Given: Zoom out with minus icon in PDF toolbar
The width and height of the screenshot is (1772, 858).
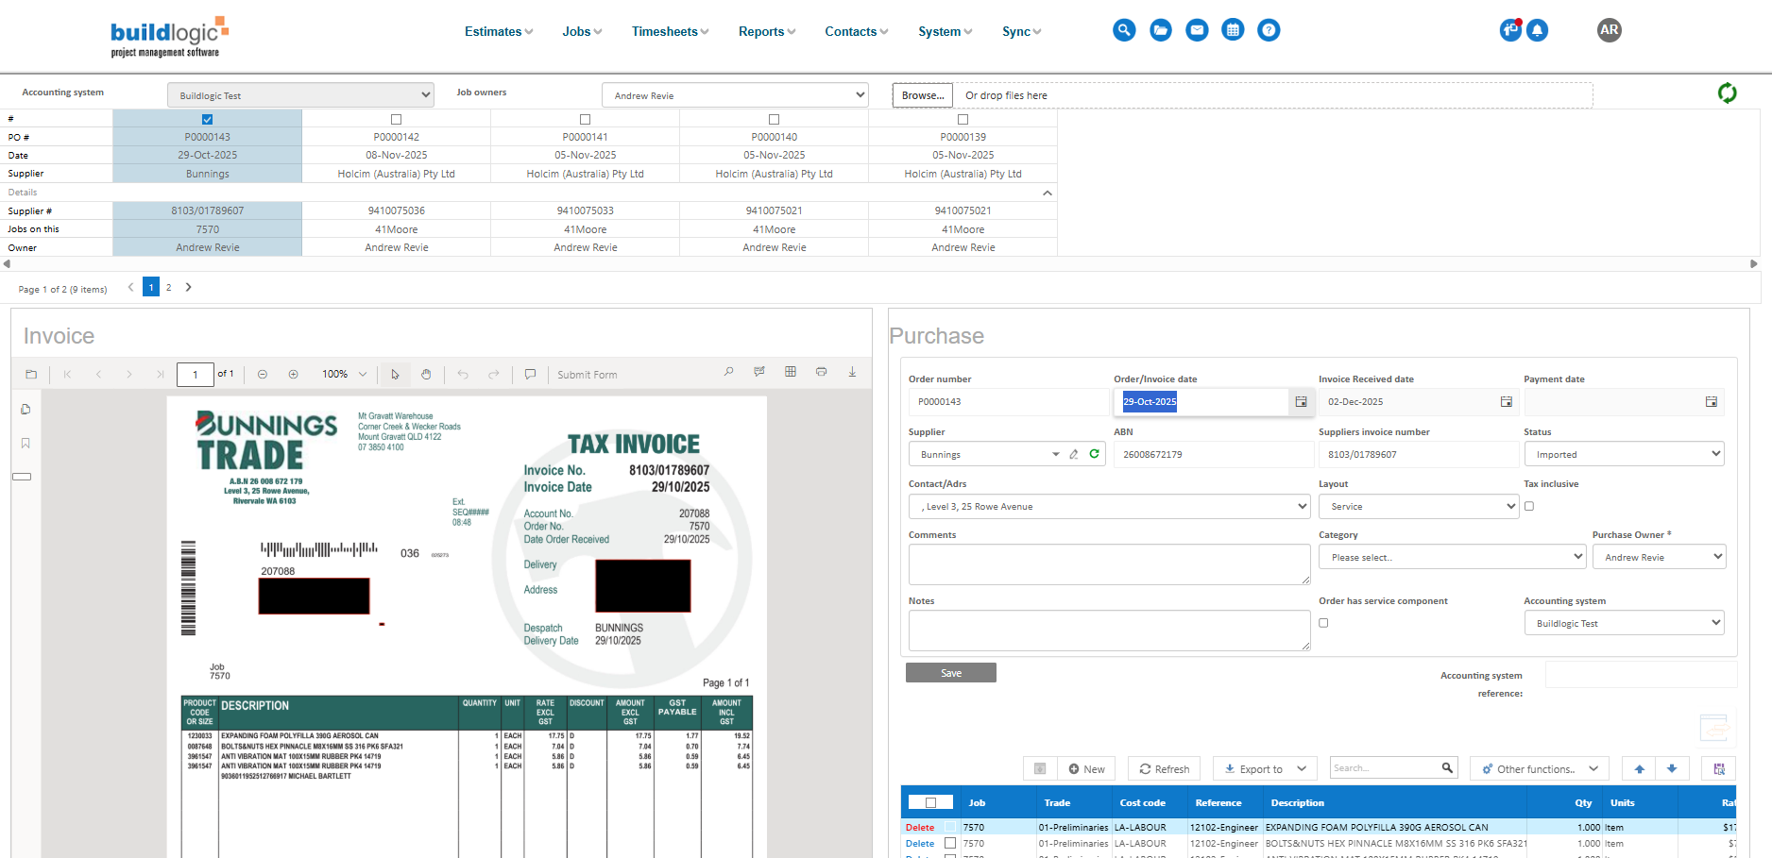Looking at the screenshot, I should tap(263, 374).
